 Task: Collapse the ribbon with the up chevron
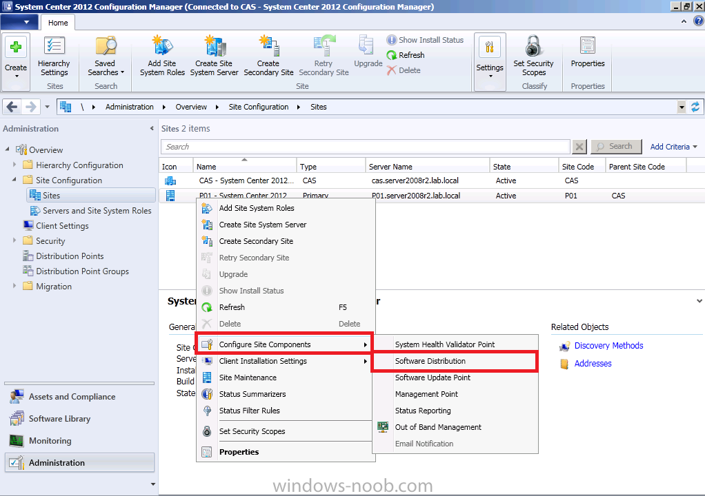[x=684, y=21]
